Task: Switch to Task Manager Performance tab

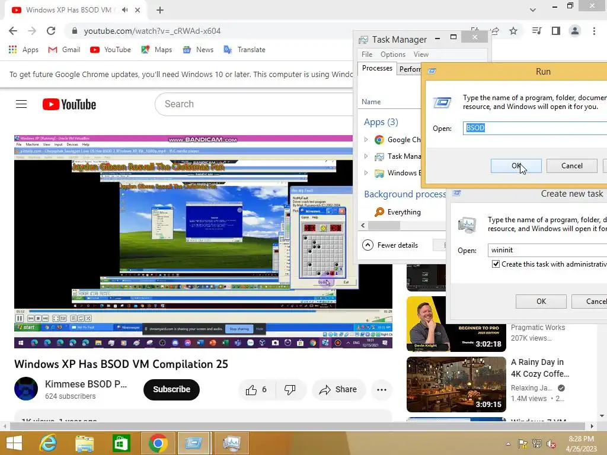Action: [x=410, y=69]
